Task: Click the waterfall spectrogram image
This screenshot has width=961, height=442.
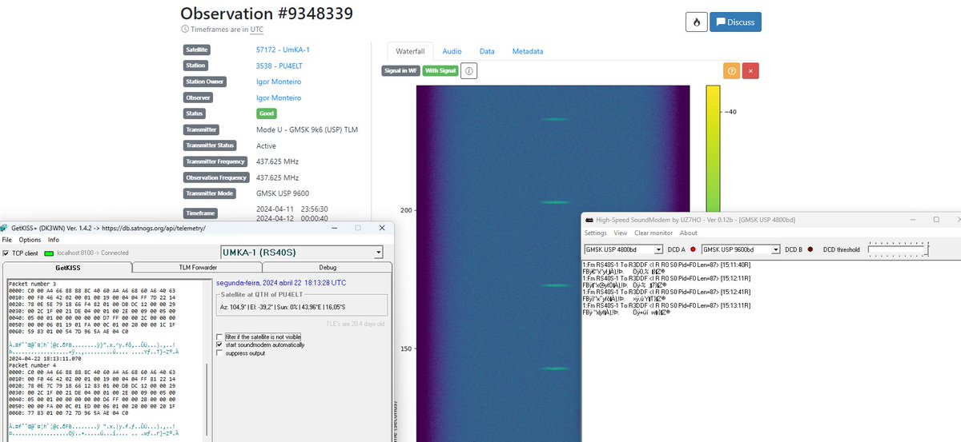Action: [x=553, y=264]
